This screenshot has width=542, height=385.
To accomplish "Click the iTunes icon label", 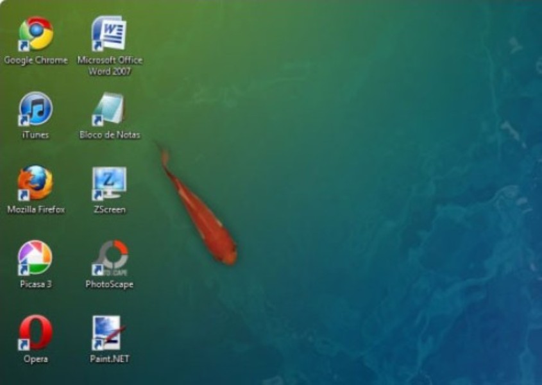I will (x=35, y=135).
